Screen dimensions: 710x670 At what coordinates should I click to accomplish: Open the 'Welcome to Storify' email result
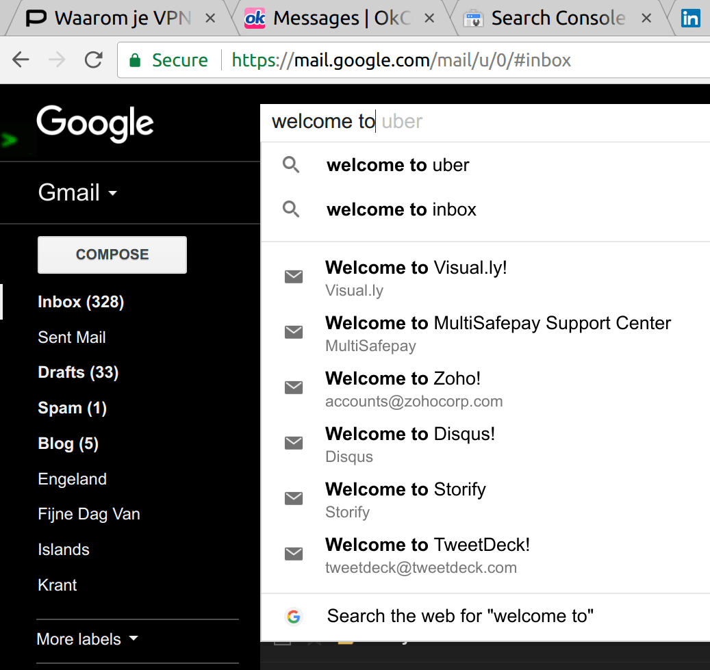tap(485, 500)
